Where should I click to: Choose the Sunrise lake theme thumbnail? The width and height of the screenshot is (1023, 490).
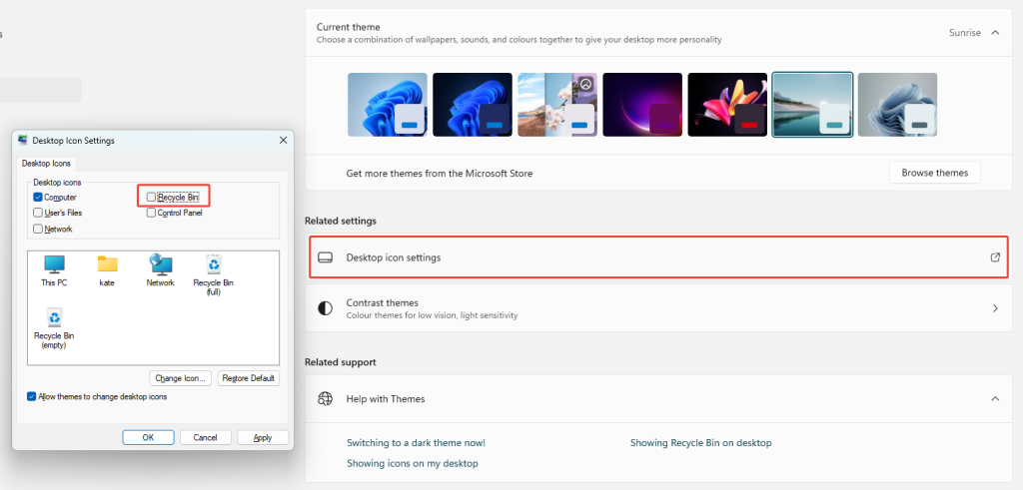[x=812, y=105]
